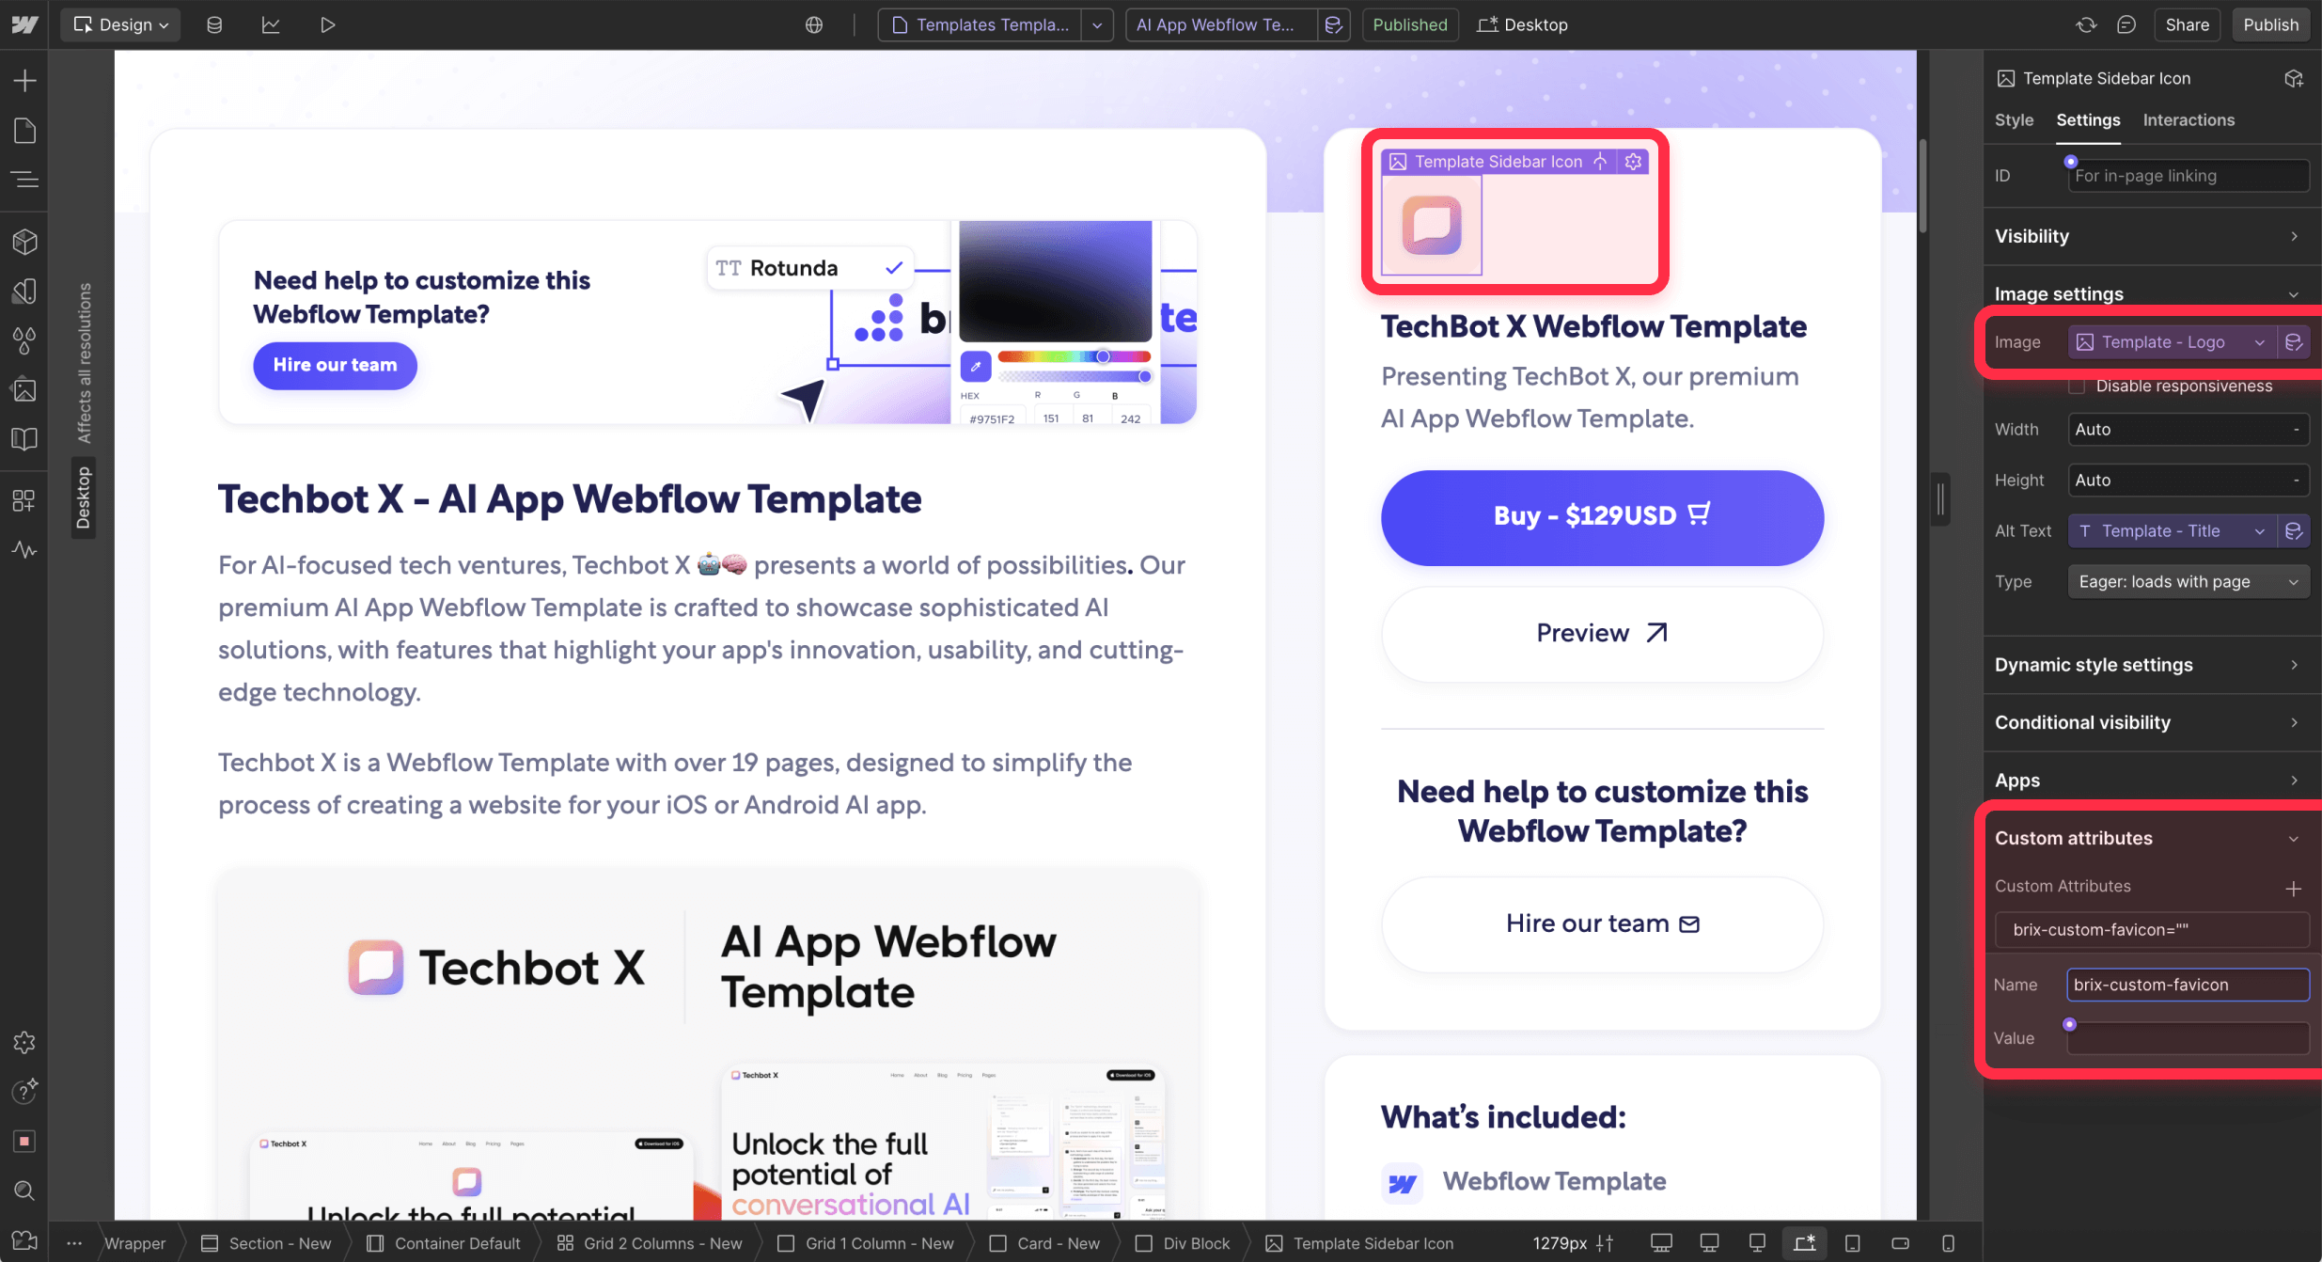The image size is (2322, 1262).
Task: Open the Type Eager loads with page dropdown
Action: click(2188, 581)
